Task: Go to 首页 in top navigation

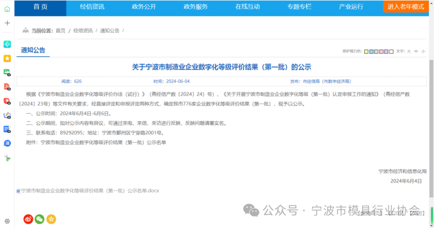Action: pyautogui.click(x=41, y=7)
